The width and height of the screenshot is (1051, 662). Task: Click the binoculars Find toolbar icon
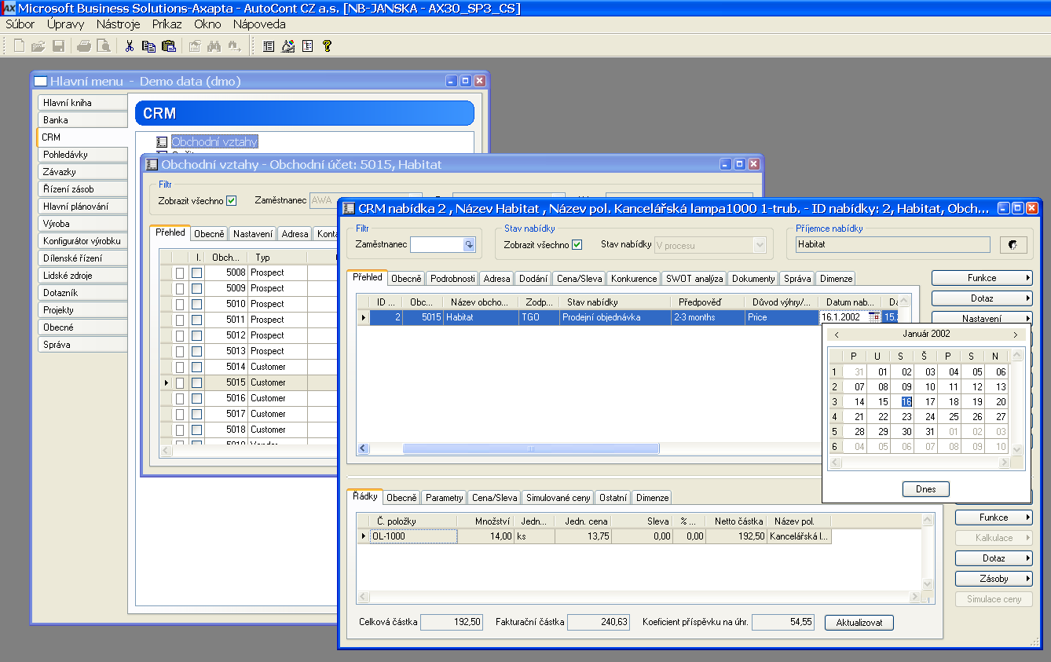click(214, 46)
